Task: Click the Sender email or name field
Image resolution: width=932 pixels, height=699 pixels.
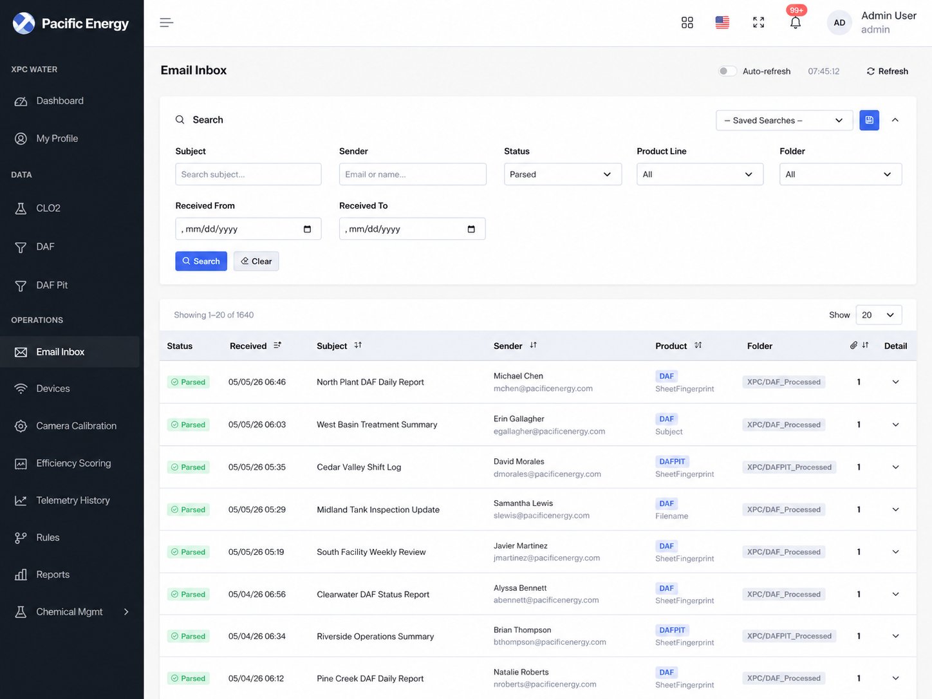Action: pyautogui.click(x=413, y=174)
